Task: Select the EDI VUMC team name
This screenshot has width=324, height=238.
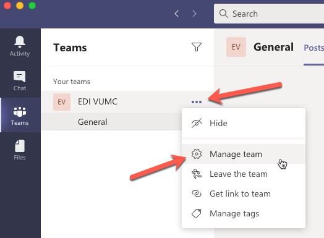Action: pyautogui.click(x=98, y=101)
